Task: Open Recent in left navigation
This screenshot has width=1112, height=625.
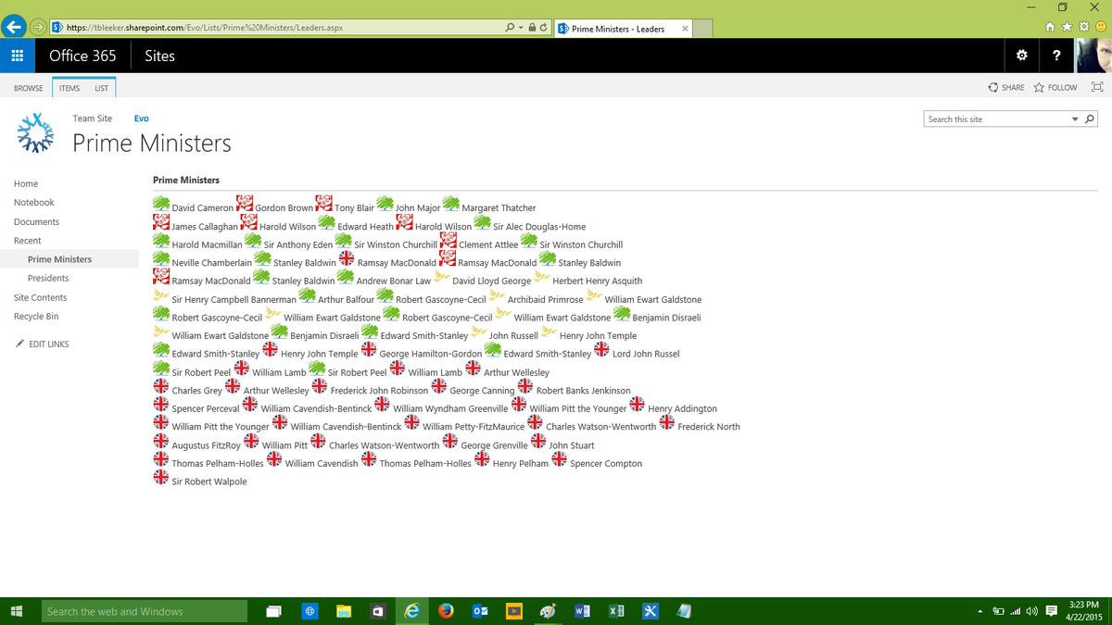Action: click(x=27, y=241)
